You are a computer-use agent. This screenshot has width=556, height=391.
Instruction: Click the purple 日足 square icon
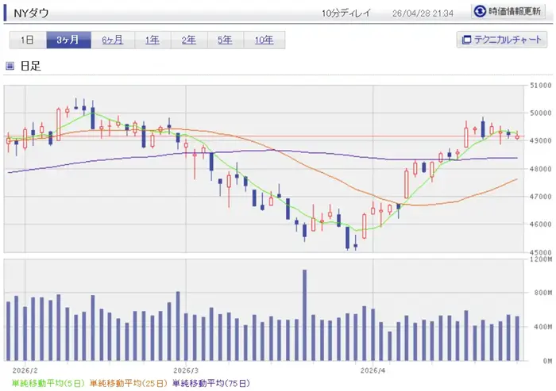point(10,67)
